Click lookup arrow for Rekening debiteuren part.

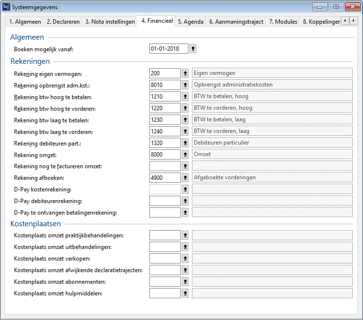[x=185, y=143]
